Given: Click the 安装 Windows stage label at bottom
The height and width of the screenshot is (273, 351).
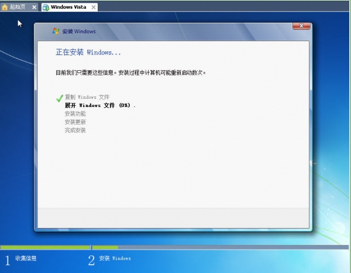Looking at the screenshot, I should pyautogui.click(x=115, y=258).
